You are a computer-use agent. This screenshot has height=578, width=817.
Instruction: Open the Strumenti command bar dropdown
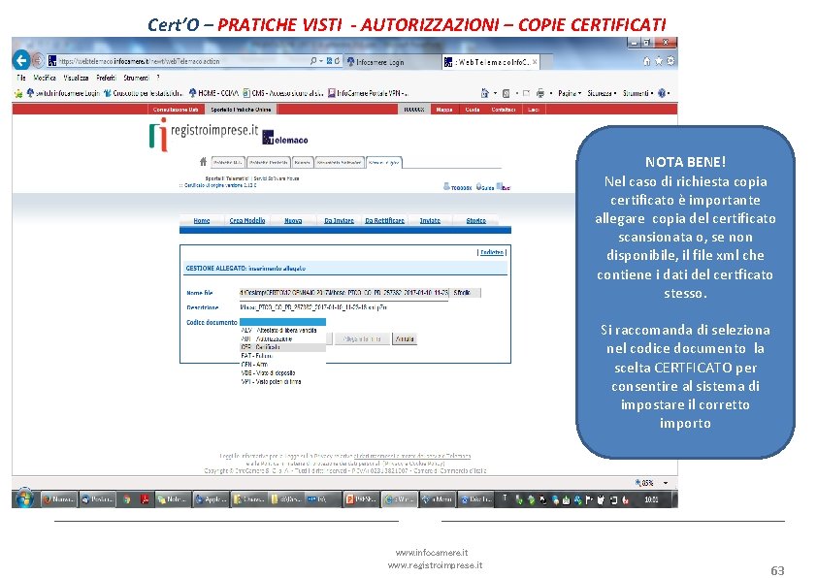click(638, 93)
